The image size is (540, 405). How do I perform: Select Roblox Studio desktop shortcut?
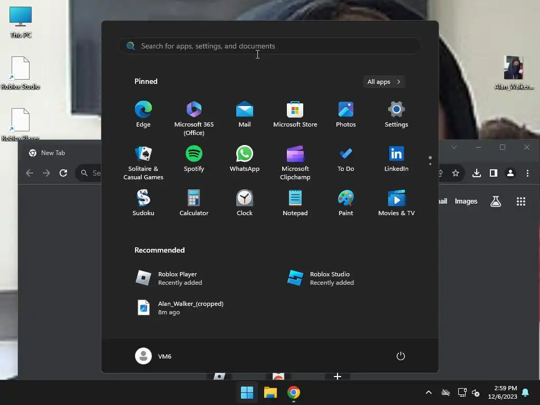coord(21,73)
